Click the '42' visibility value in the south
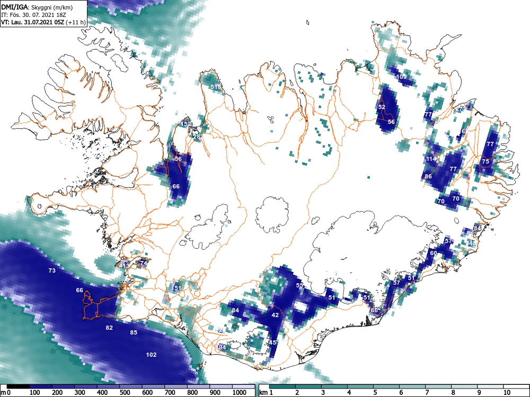 coord(275,315)
